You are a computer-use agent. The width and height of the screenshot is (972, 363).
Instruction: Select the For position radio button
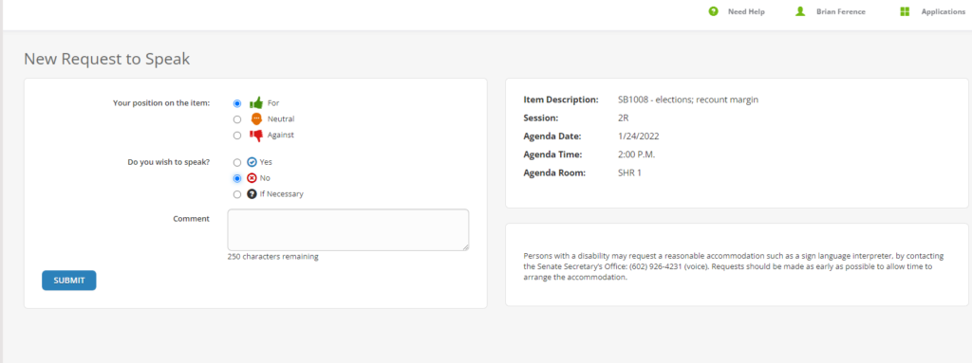[x=236, y=103]
